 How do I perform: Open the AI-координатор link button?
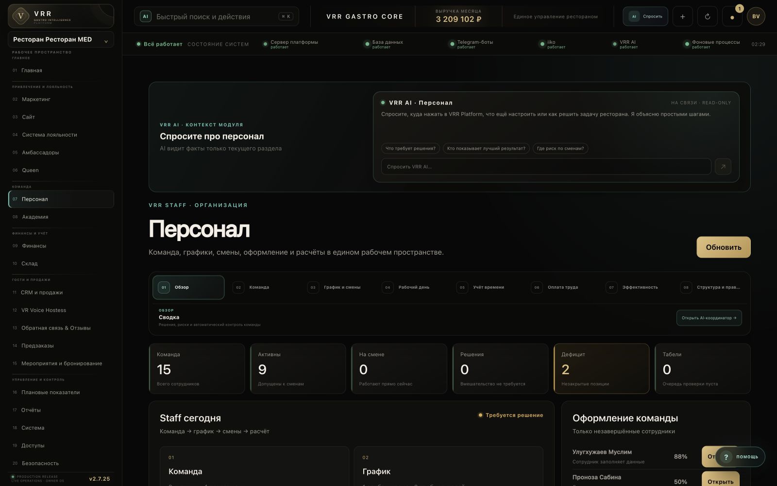click(709, 318)
